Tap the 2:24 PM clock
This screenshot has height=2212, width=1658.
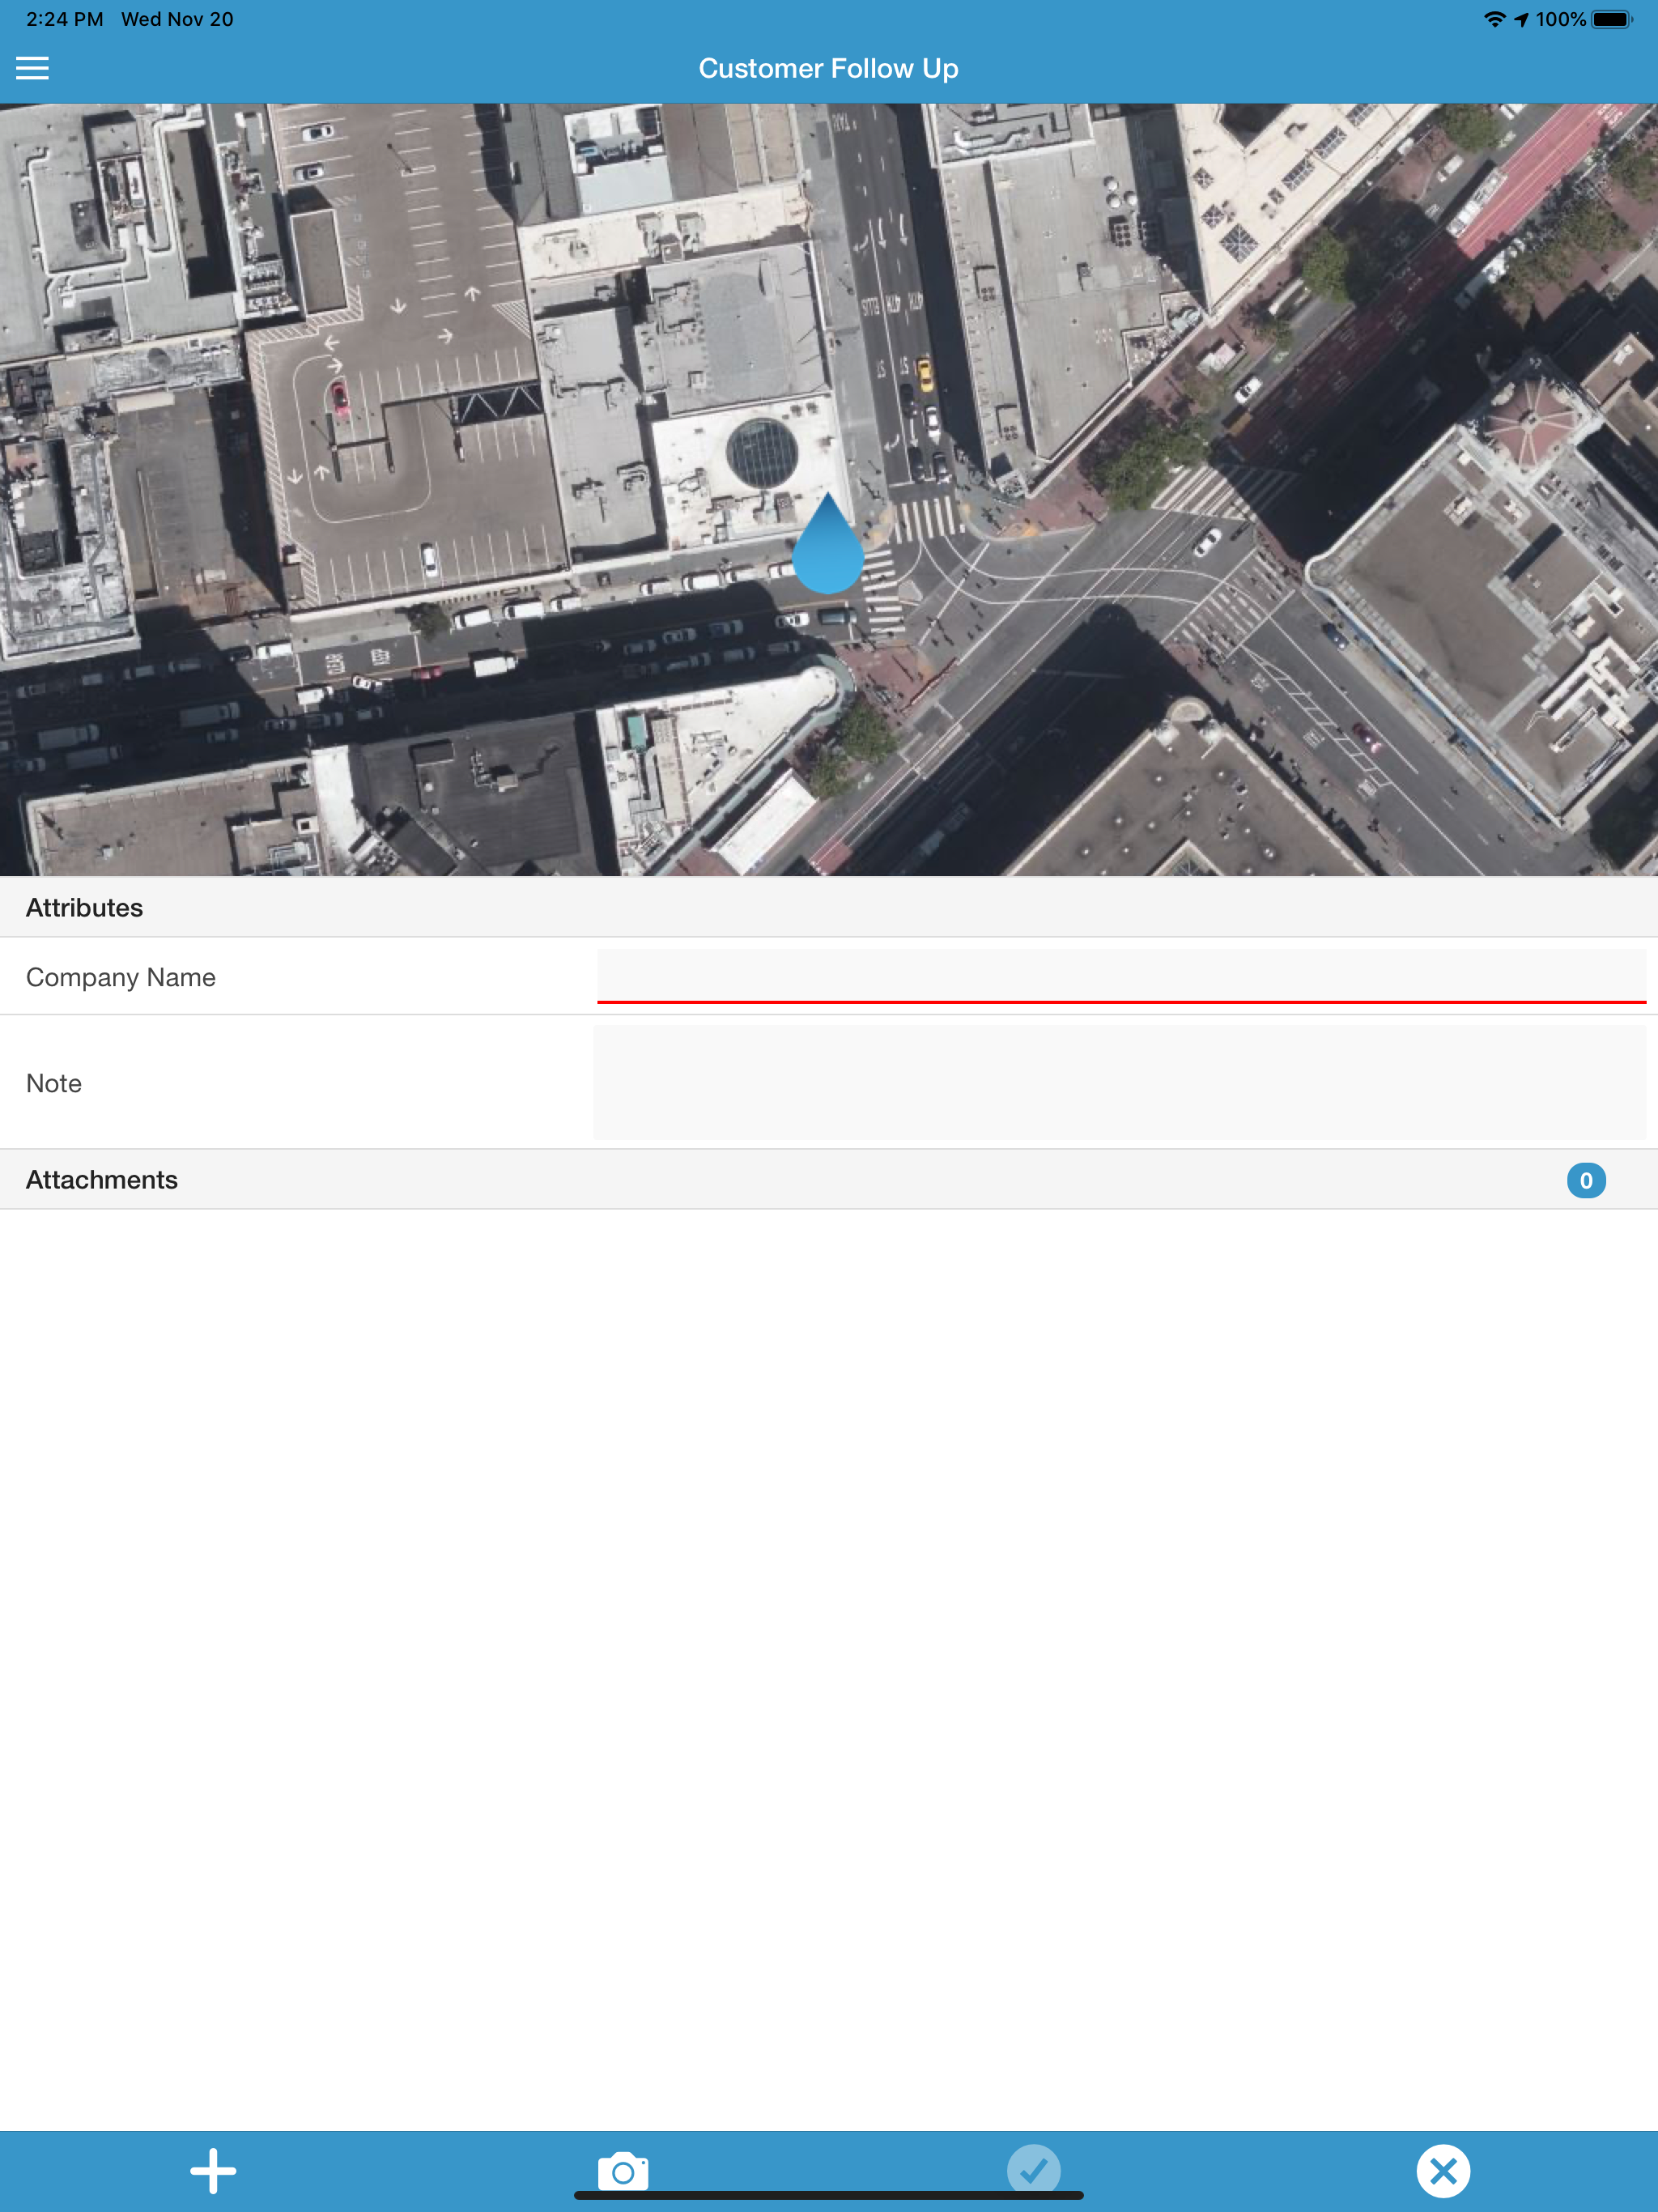point(65,19)
